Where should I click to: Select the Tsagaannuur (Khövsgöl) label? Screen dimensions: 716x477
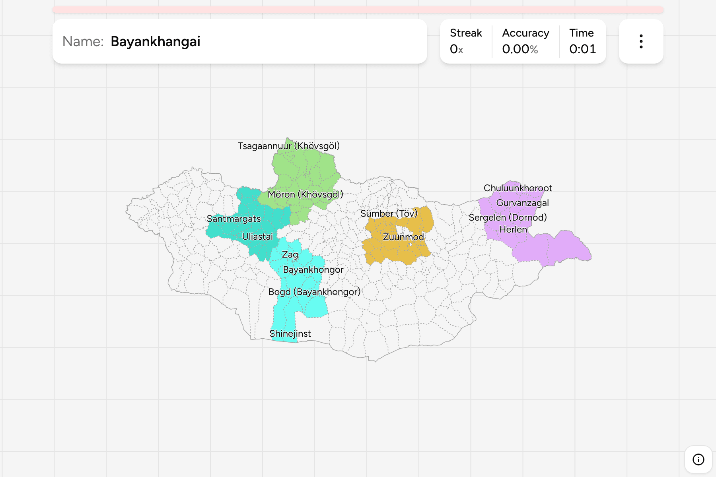pos(289,146)
